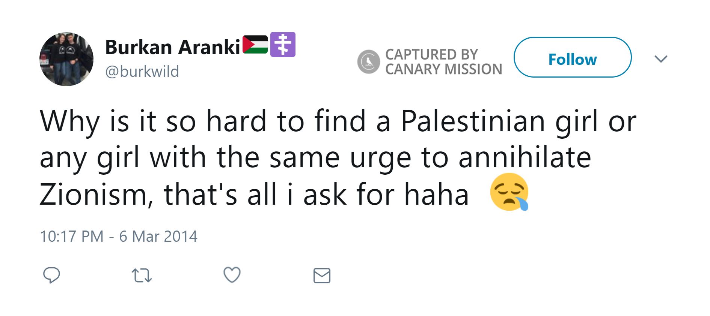Click the 10:17 PM time text
The image size is (710, 316).
(72, 237)
